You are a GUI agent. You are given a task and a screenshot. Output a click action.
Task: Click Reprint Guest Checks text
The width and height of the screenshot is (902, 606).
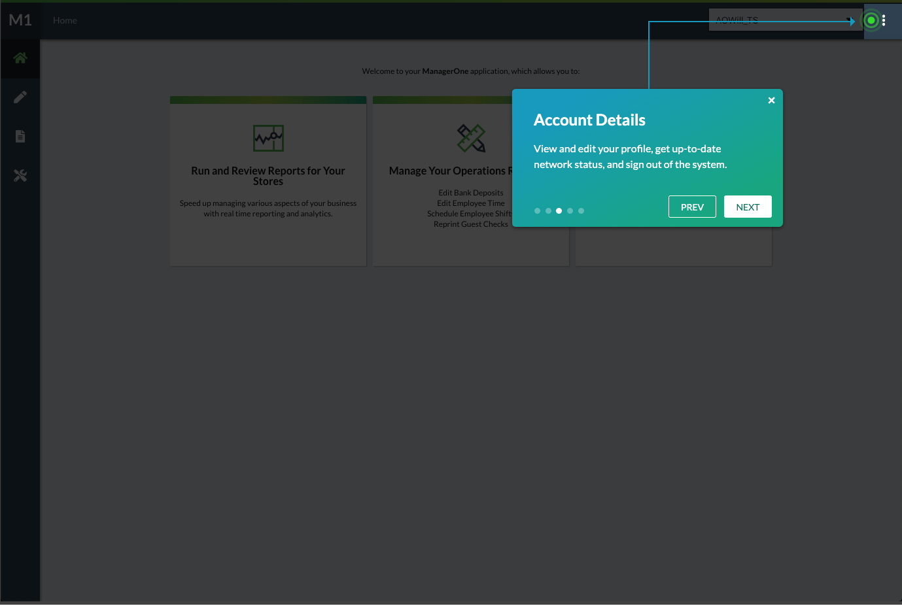click(471, 224)
